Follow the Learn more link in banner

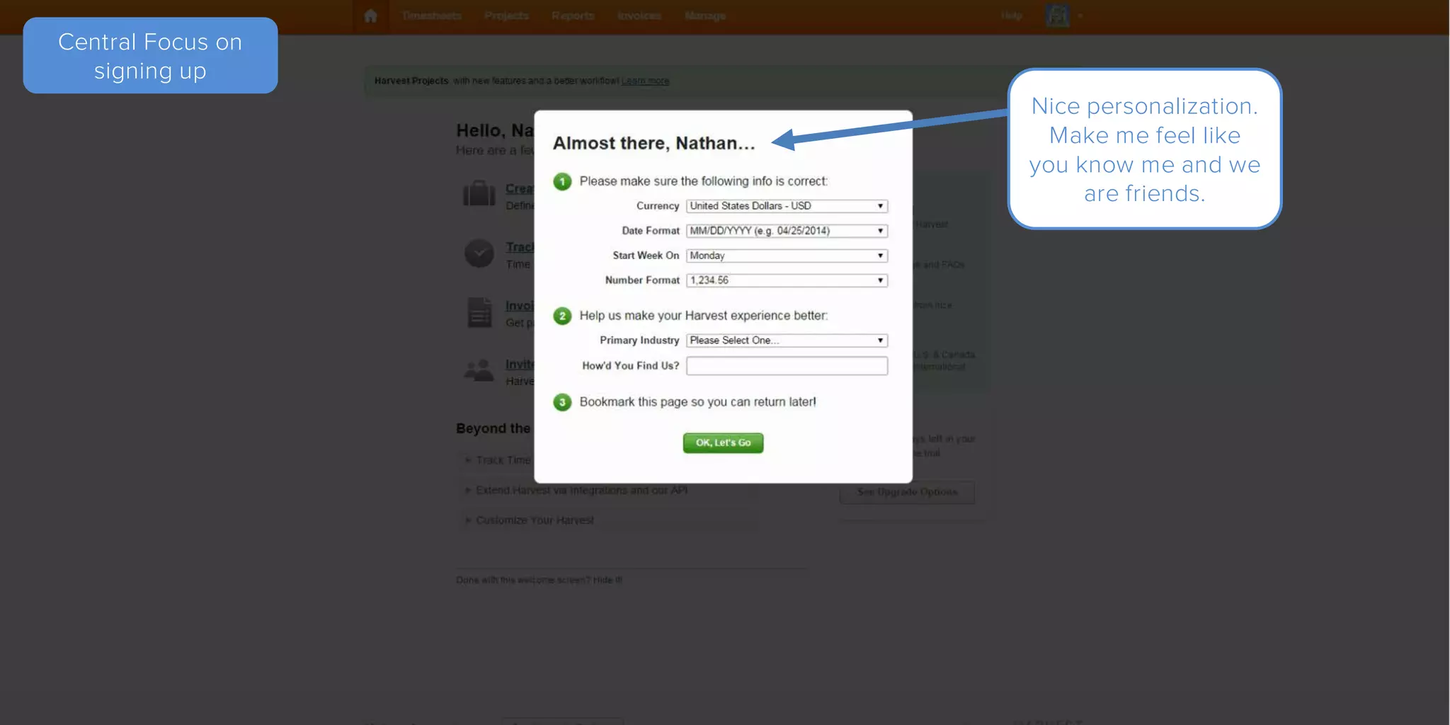click(x=645, y=81)
